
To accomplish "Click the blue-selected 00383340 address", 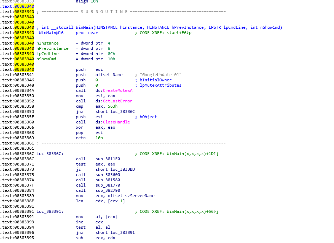I will click(x=24, y=6).
